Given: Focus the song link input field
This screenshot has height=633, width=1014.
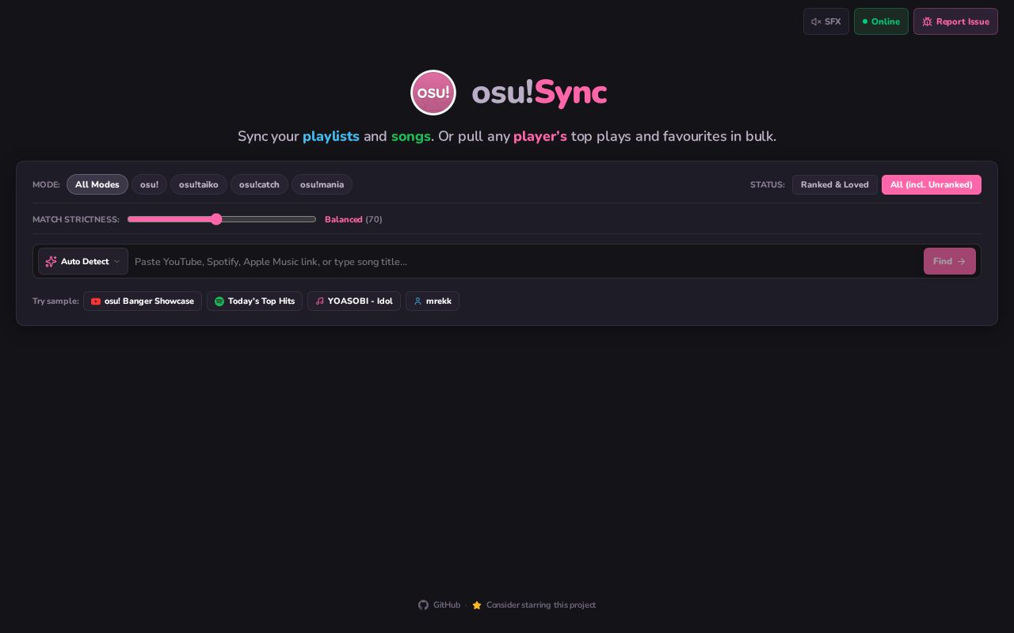Looking at the screenshot, I should pyautogui.click(x=526, y=261).
